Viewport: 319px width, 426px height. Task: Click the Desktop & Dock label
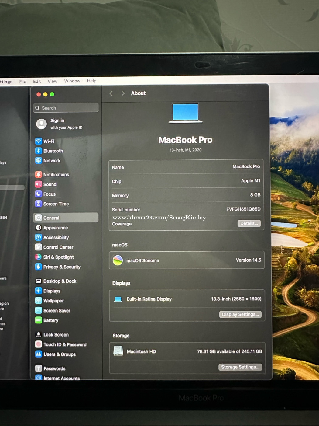(60, 281)
